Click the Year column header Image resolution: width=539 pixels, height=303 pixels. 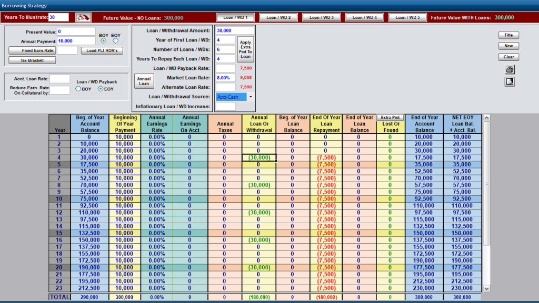[x=59, y=124]
